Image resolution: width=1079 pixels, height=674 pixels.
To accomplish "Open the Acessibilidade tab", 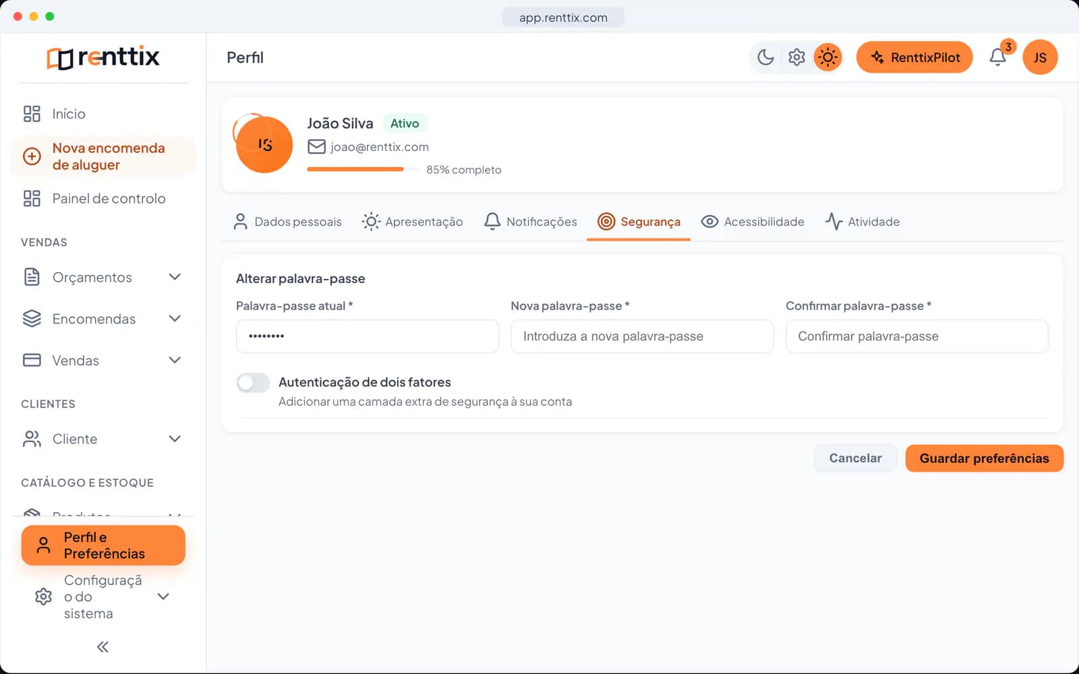I will 753,222.
